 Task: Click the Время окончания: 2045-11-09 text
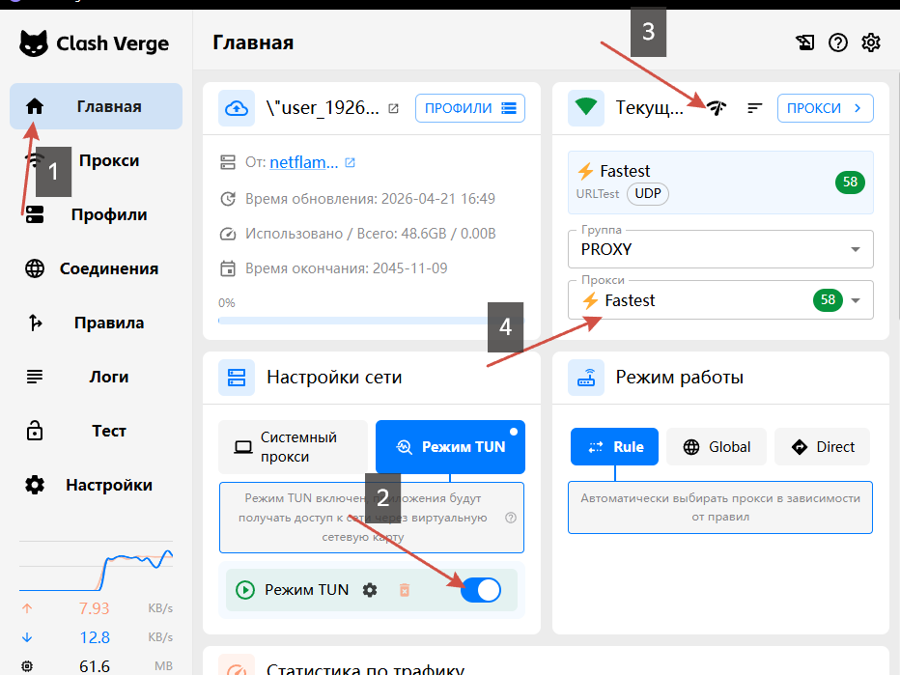[346, 268]
